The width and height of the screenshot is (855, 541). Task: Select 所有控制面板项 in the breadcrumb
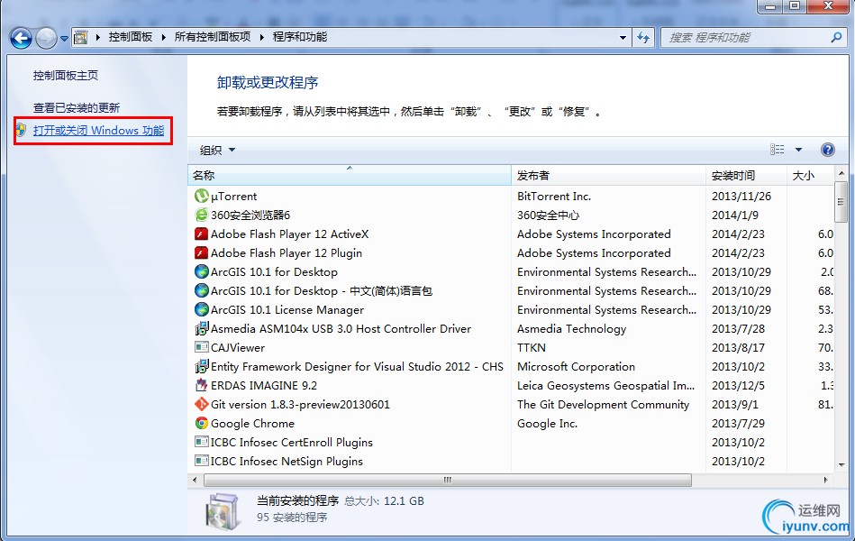(213, 37)
